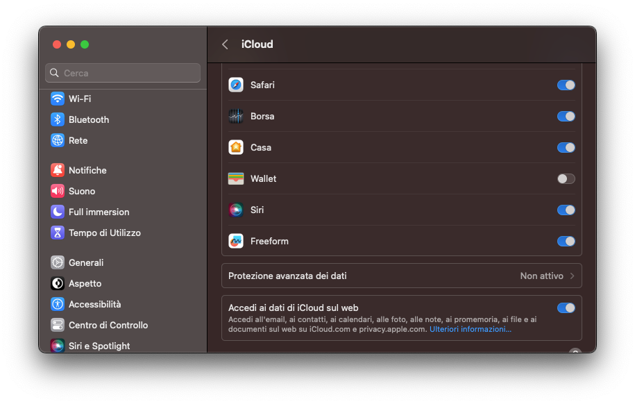The width and height of the screenshot is (635, 404).
Task: Expand the Siri iCloud row chevron
Action: 566,210
